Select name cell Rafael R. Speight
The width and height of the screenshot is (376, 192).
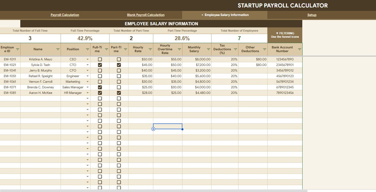point(41,76)
